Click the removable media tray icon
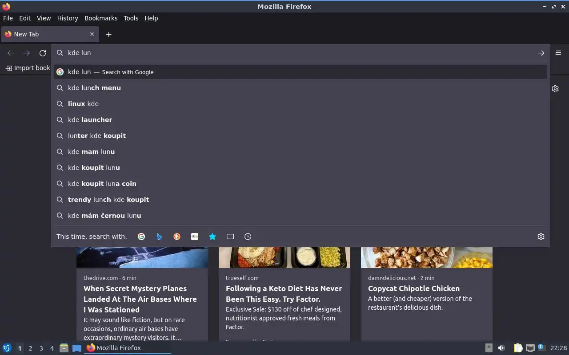Image resolution: width=569 pixels, height=355 pixels. [x=489, y=348]
